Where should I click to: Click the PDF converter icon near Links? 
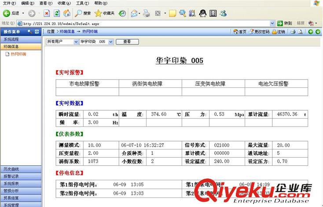tap(311, 23)
